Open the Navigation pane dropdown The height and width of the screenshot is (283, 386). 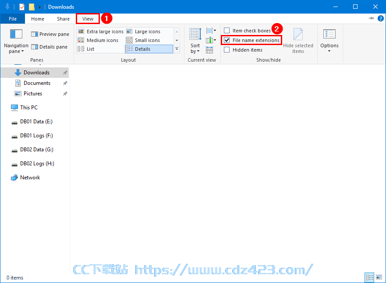tap(16, 41)
